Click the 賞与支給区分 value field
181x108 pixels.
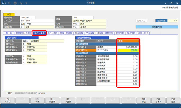pos(36,50)
